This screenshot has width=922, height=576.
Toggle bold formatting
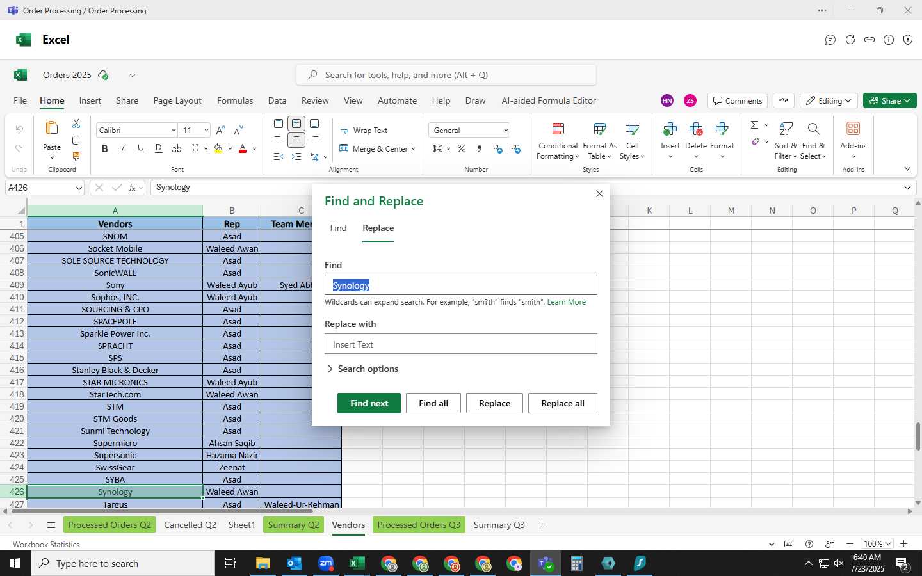[104, 148]
